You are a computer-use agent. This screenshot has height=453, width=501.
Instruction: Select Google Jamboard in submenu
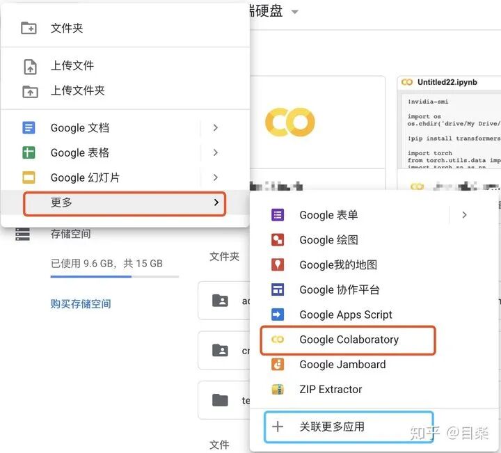(x=374, y=365)
